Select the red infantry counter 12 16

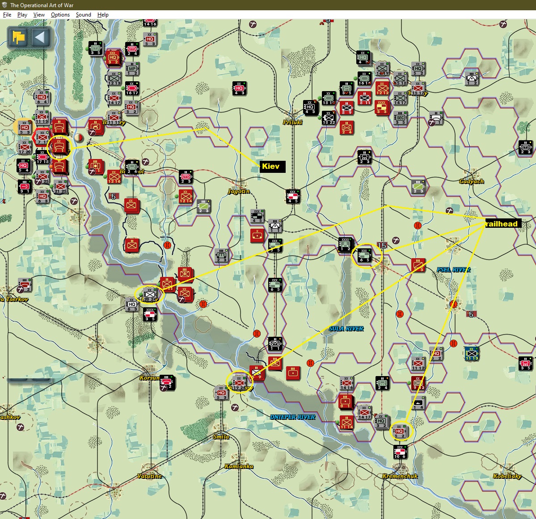click(114, 176)
